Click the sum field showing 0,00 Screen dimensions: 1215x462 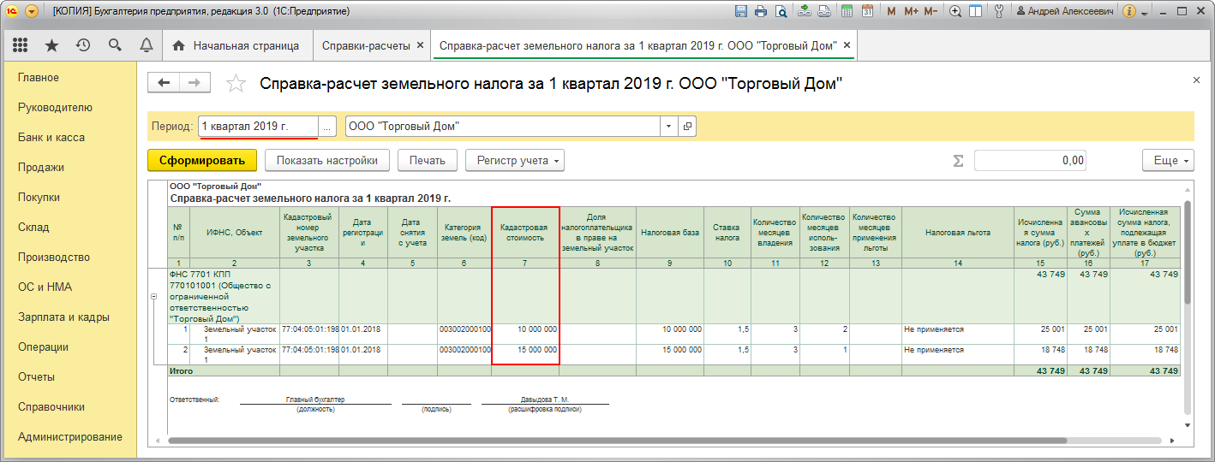[1031, 161]
